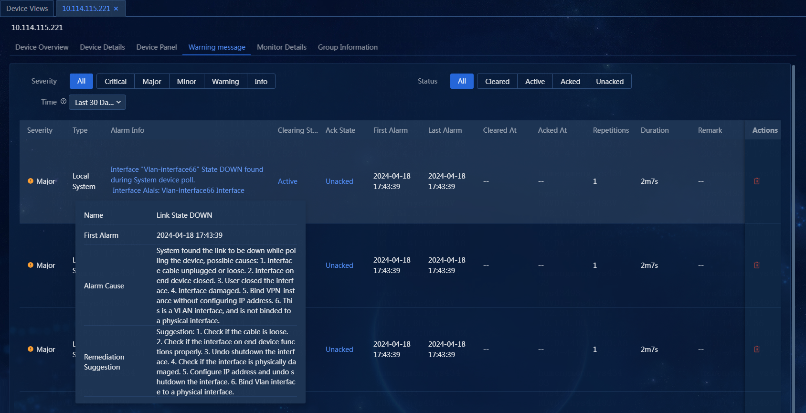Image resolution: width=806 pixels, height=413 pixels.
Task: Filter severity by Warning
Action: pyautogui.click(x=225, y=81)
